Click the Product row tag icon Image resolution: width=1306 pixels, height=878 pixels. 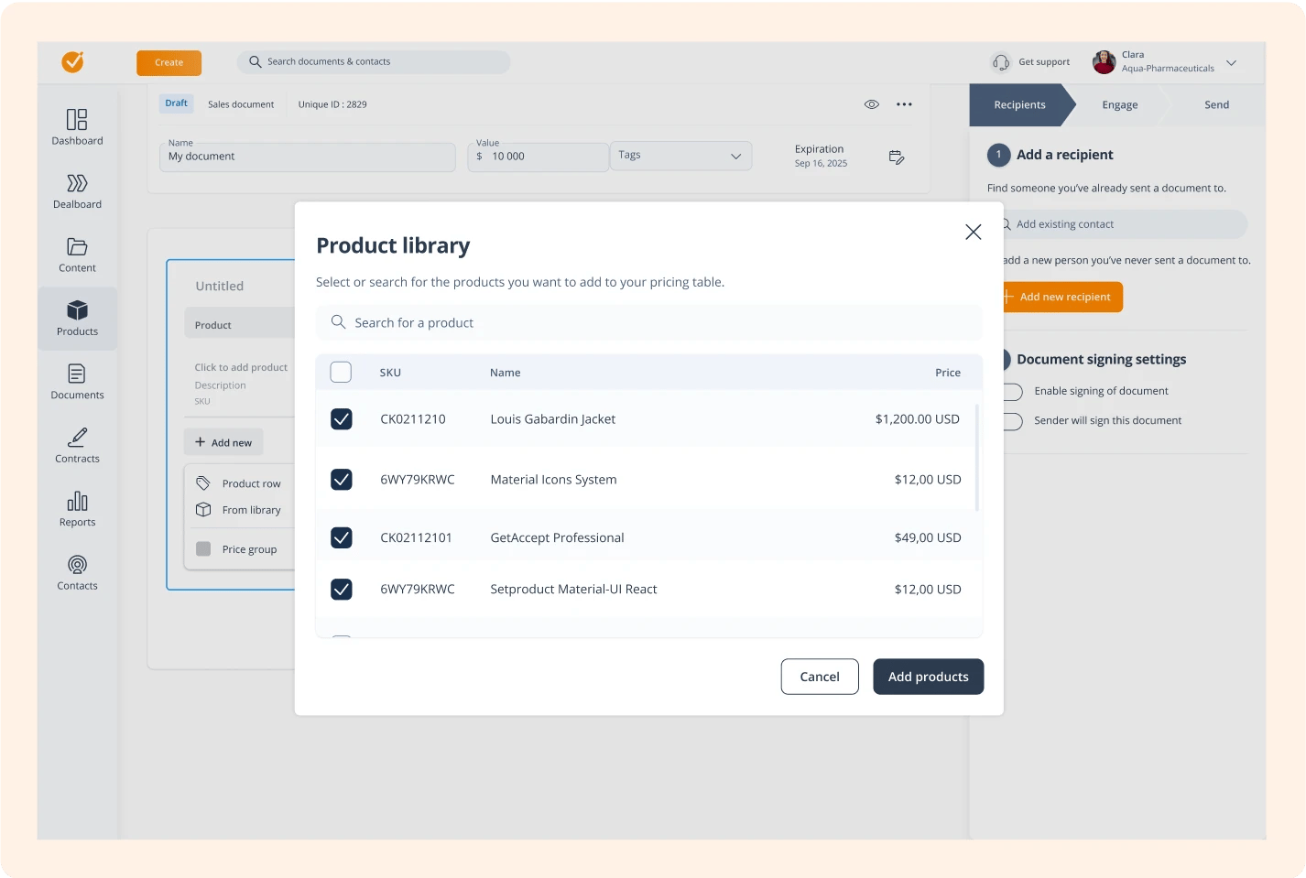point(203,483)
